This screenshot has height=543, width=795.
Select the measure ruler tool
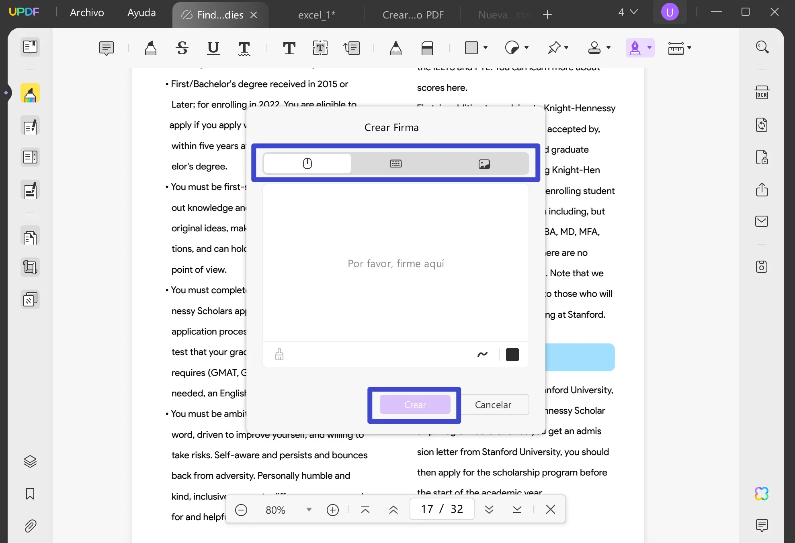click(676, 48)
